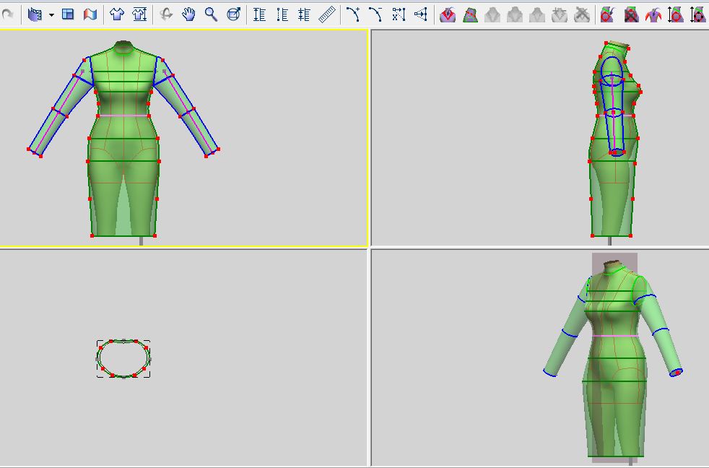Image resolution: width=709 pixels, height=468 pixels.
Task: Click the pink waistline on front view dress
Action: (123, 116)
